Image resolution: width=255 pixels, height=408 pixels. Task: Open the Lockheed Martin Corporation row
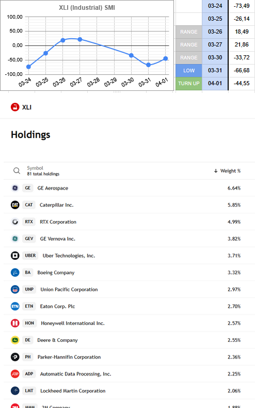[130, 391]
